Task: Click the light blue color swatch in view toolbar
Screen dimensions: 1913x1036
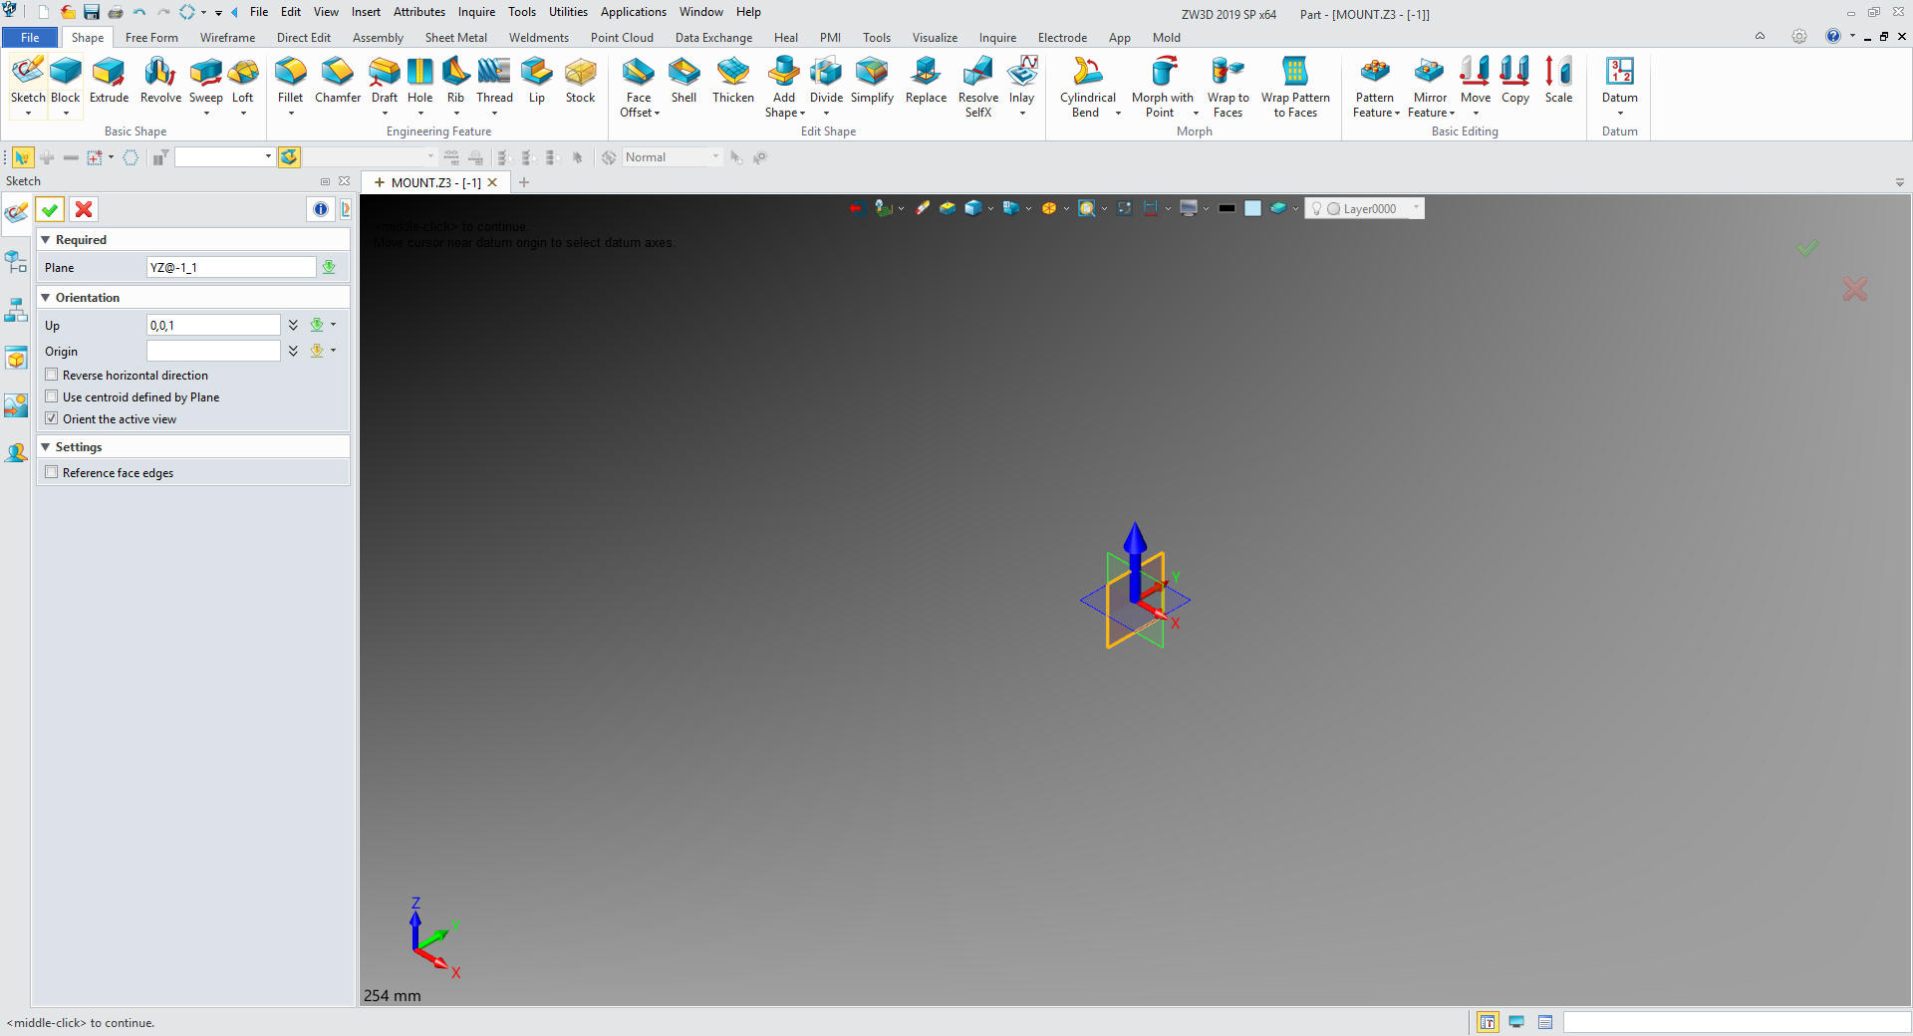Action: [1253, 208]
